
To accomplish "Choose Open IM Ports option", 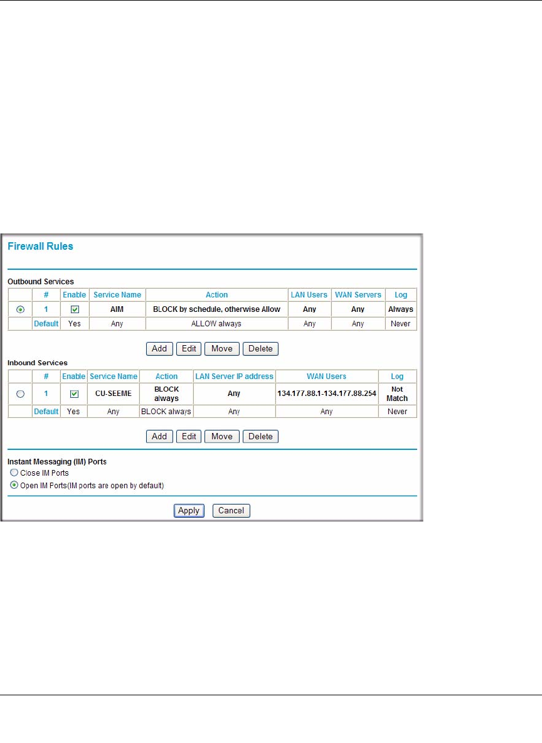I will point(14,484).
